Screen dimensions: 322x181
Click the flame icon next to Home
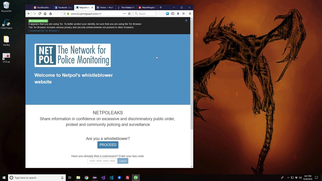pyautogui.click(x=51, y=14)
